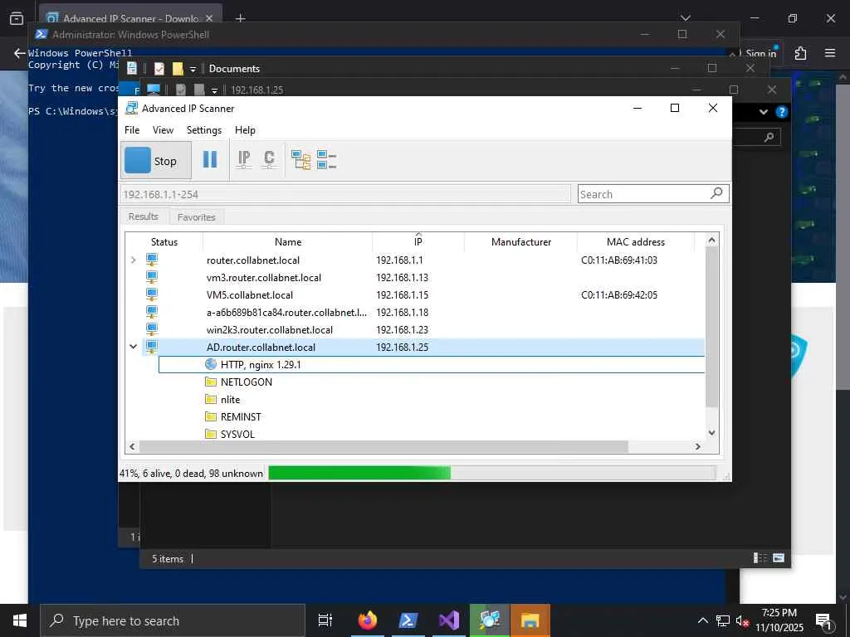Switch File Explorer to large icons view

point(779,558)
